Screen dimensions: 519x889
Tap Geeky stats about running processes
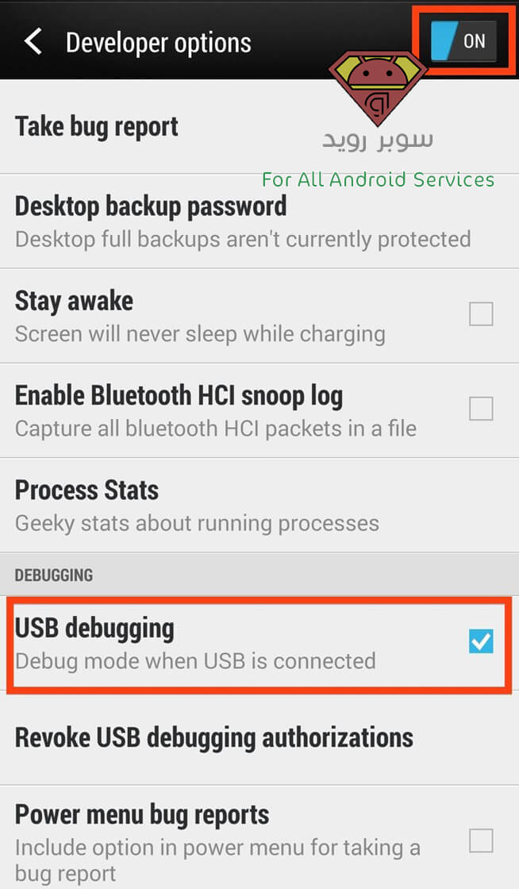197,523
